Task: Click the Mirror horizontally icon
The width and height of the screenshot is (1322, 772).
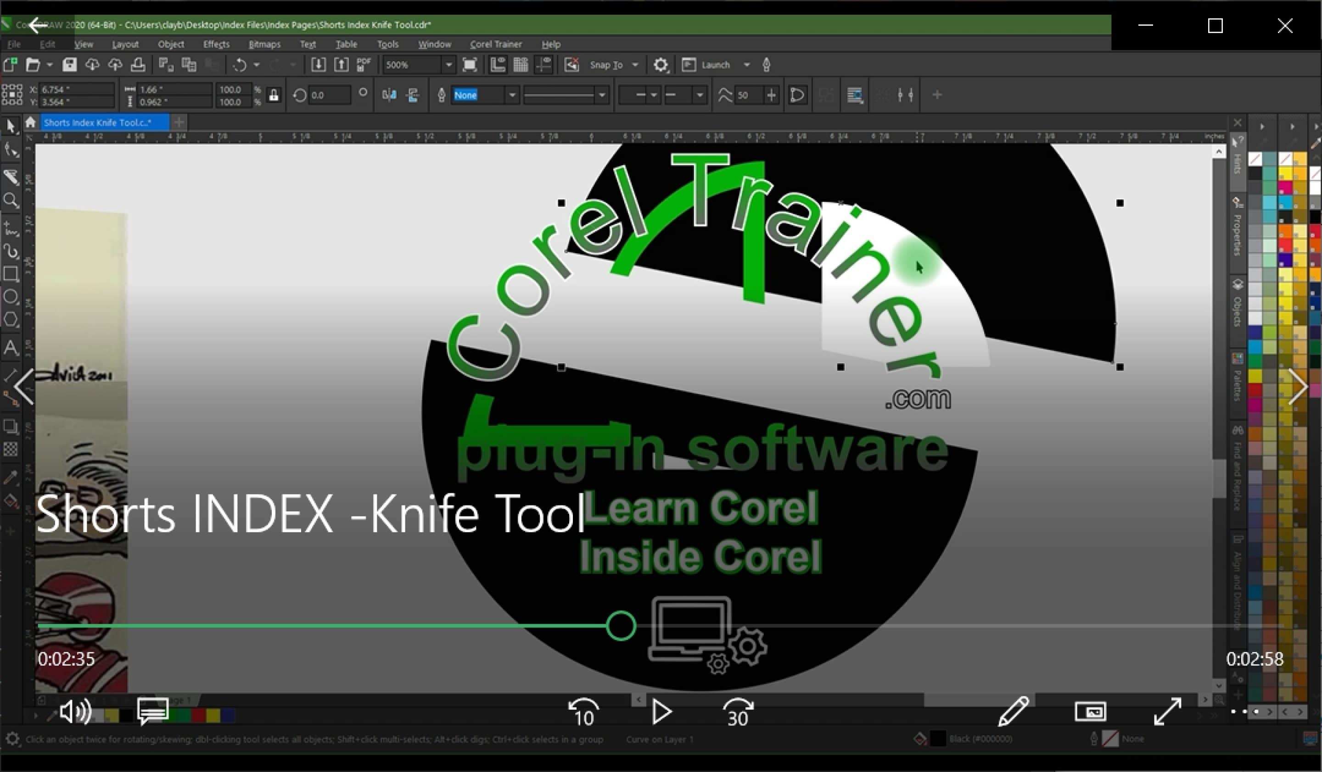Action: pyautogui.click(x=389, y=95)
